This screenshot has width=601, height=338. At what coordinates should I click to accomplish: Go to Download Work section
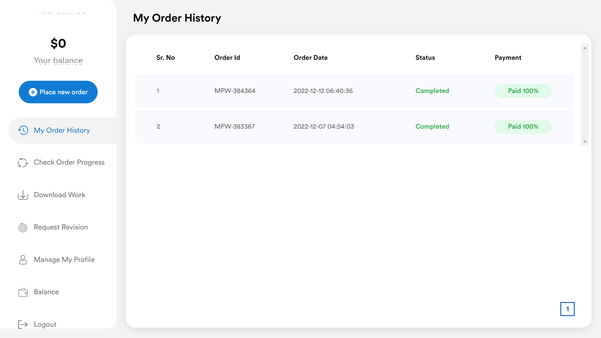pos(59,195)
